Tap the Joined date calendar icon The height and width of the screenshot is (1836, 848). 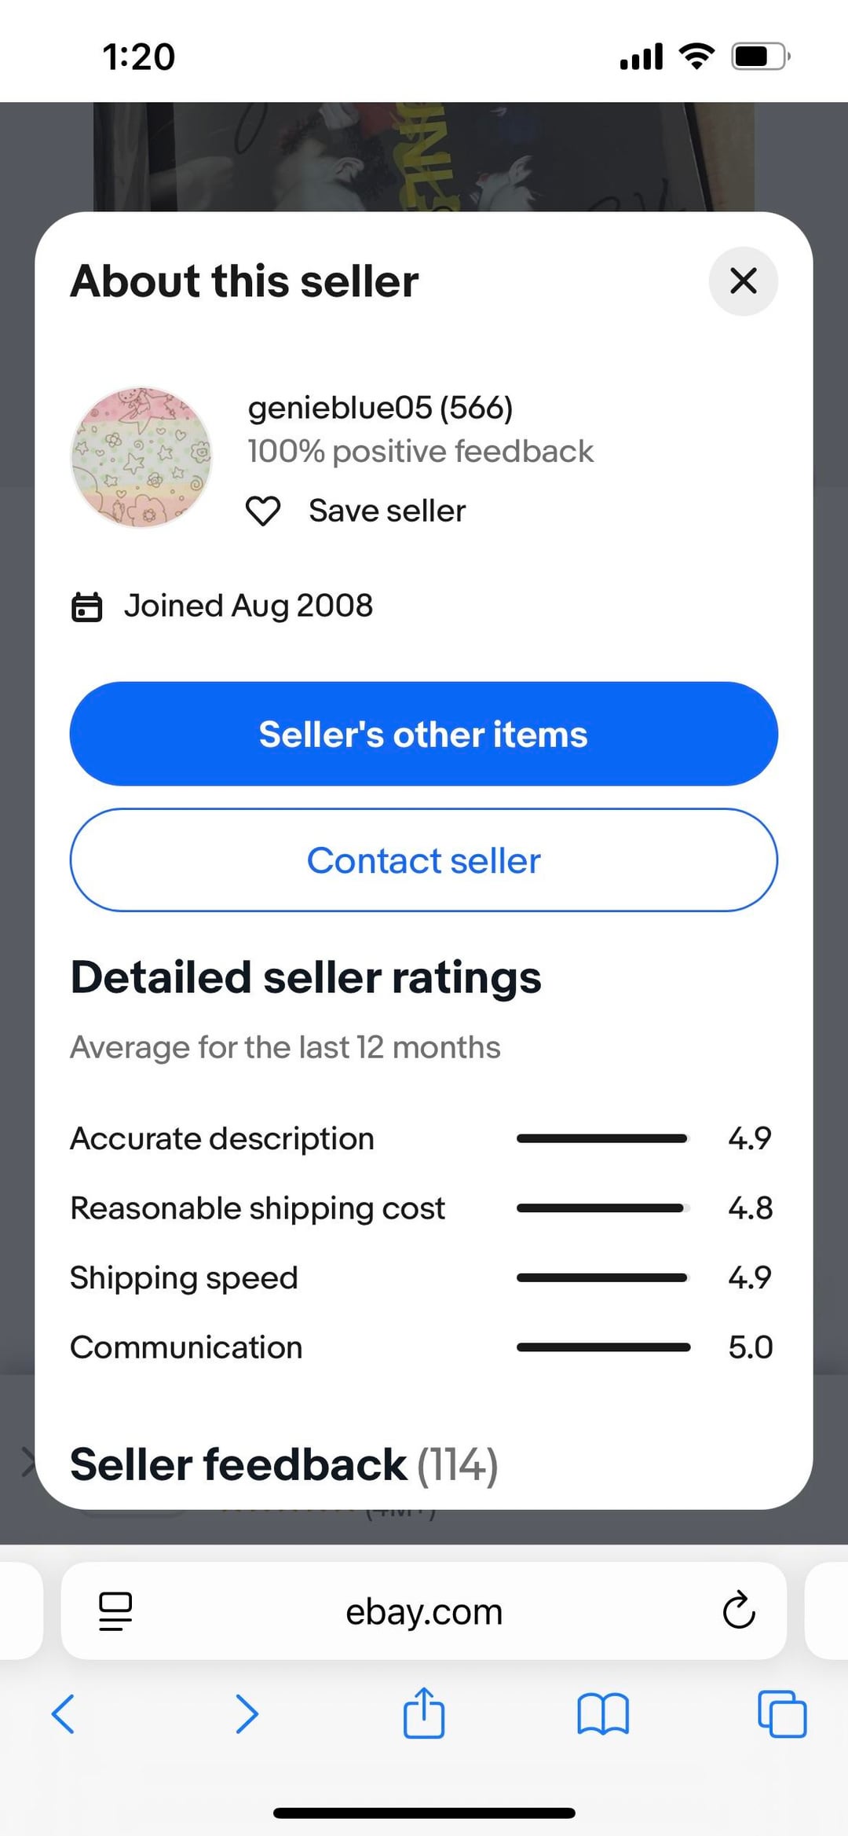(x=86, y=607)
